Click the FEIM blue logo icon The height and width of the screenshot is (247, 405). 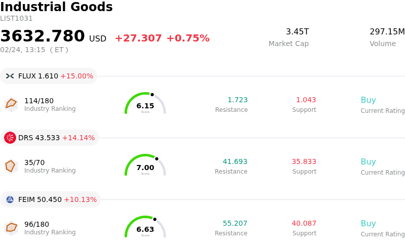tap(10, 199)
